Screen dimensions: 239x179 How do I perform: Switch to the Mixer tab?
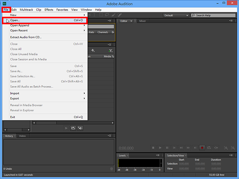tap(143, 21)
